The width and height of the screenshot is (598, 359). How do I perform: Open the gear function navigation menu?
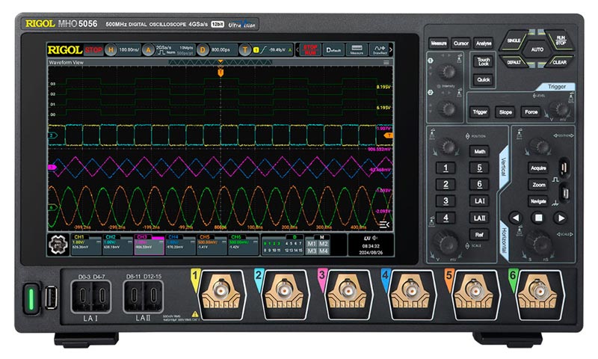tap(58, 245)
